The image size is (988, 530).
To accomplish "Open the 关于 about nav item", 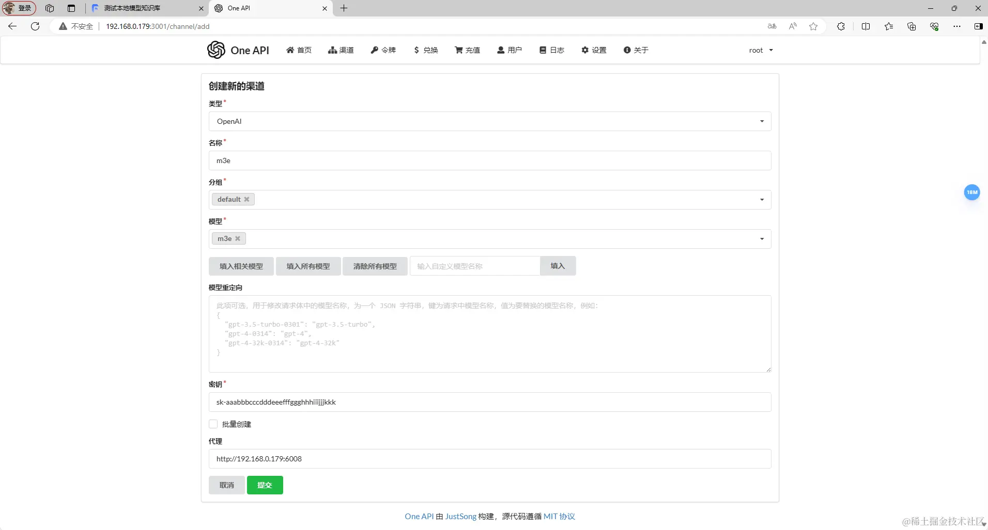I will pyautogui.click(x=636, y=50).
